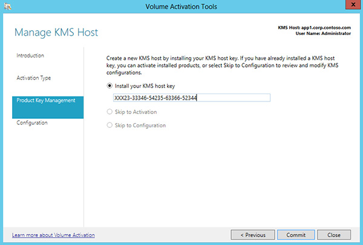
Task: Jump to the Configuration step
Action: (32, 122)
